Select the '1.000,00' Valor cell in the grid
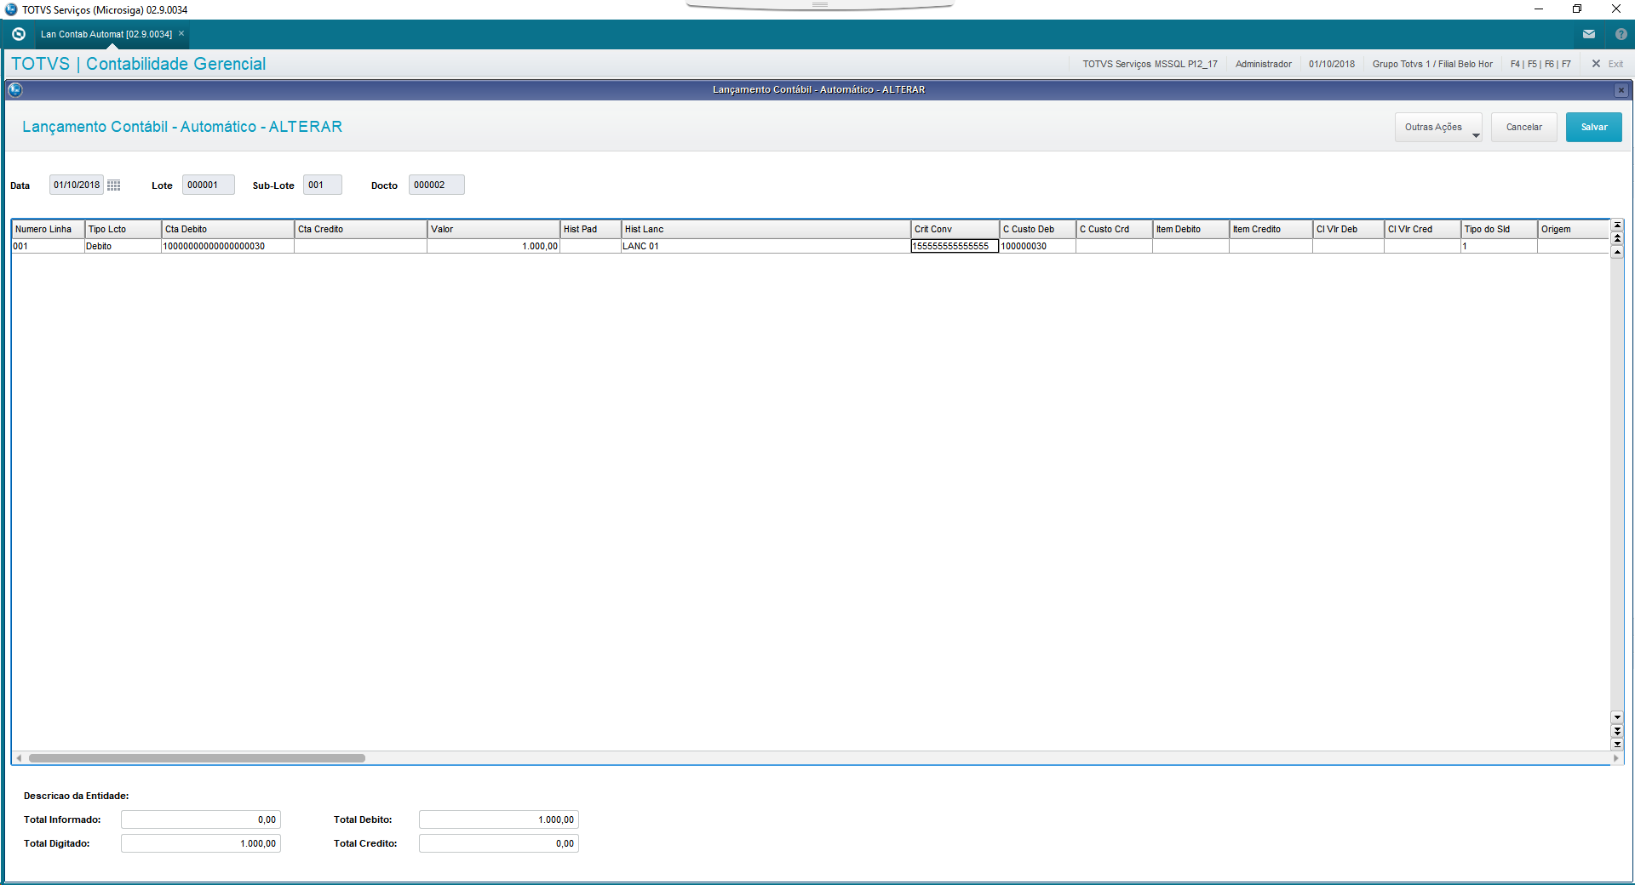 (494, 247)
